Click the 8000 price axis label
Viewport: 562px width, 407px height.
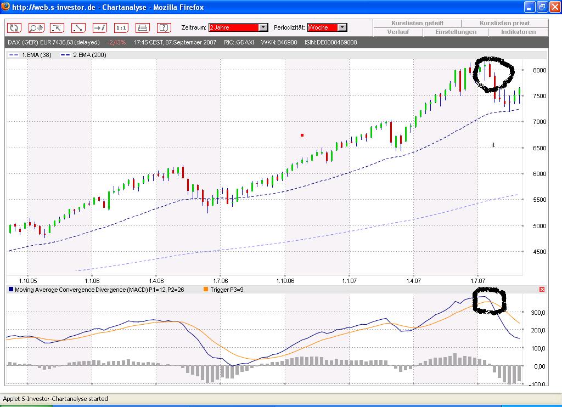click(x=539, y=70)
